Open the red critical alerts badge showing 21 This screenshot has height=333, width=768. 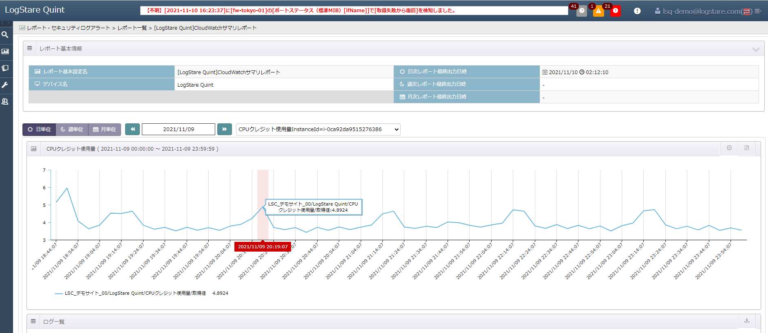616,11
